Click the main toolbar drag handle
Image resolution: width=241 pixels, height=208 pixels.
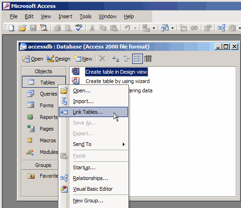5,28
